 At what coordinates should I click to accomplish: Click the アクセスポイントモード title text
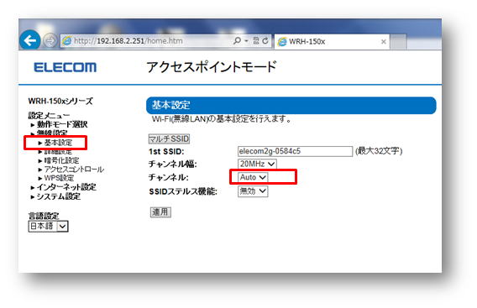pos(212,67)
